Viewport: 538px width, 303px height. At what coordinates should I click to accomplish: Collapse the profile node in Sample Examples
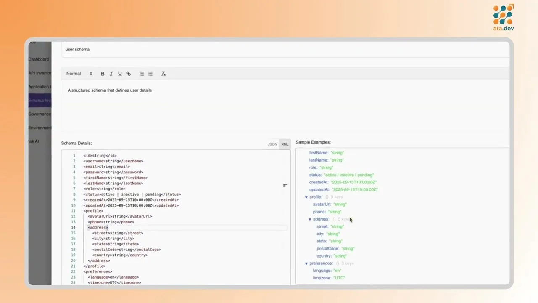click(x=306, y=197)
